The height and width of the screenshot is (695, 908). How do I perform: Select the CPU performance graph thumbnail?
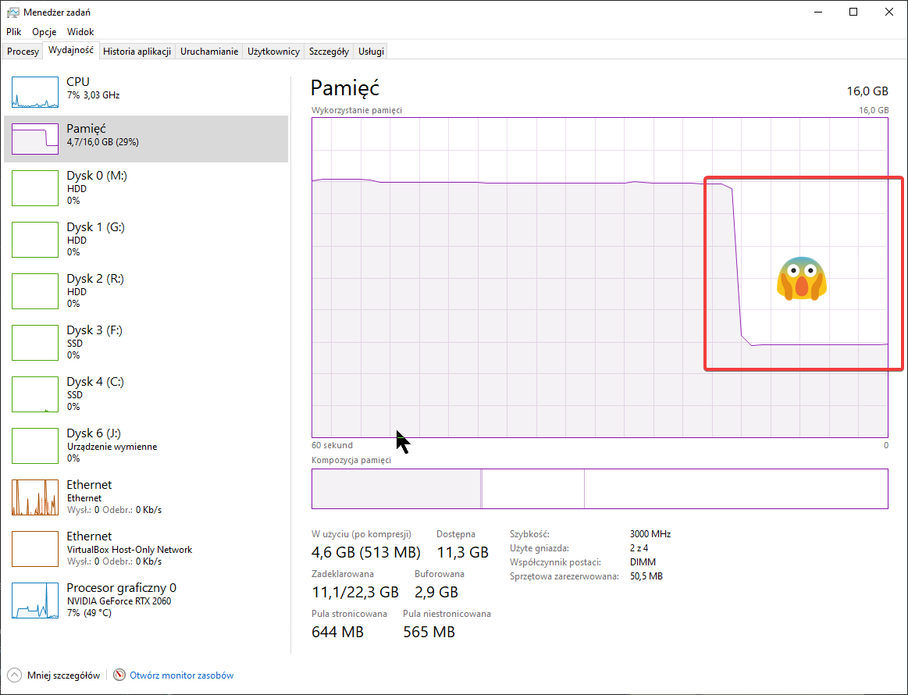(x=35, y=92)
